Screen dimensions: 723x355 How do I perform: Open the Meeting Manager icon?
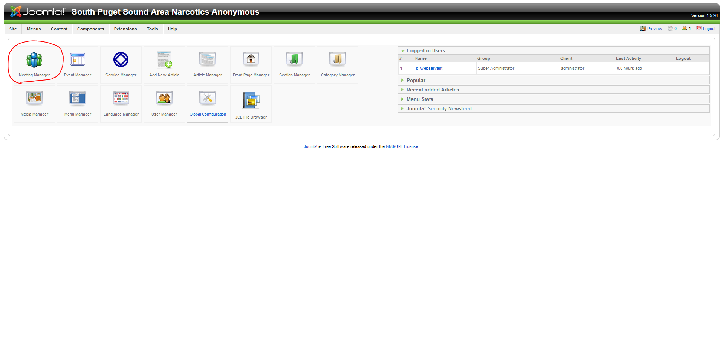(x=34, y=60)
